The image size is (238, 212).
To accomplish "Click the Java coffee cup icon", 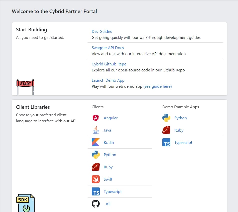I will tap(96, 130).
